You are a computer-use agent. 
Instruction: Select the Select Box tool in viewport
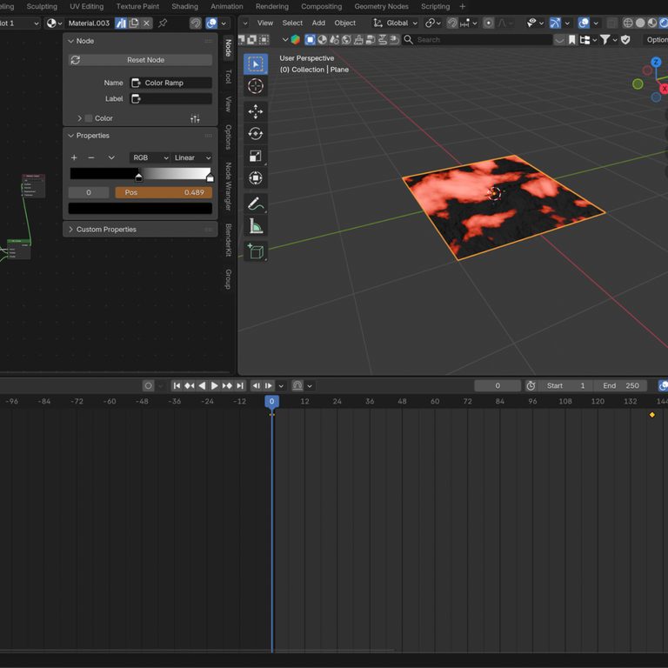[255, 64]
